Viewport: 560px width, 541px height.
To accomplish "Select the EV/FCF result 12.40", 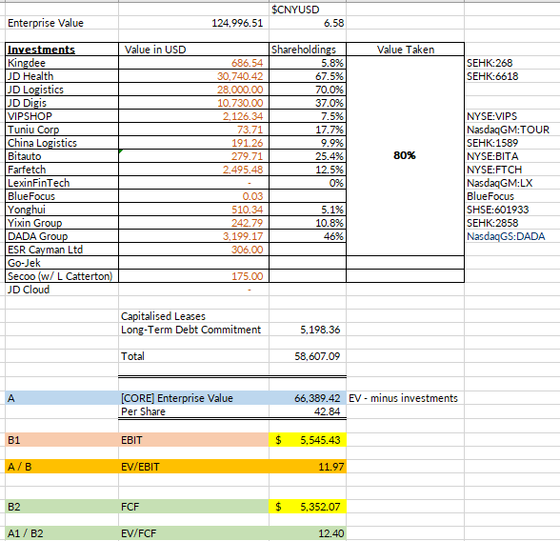I will click(x=308, y=533).
